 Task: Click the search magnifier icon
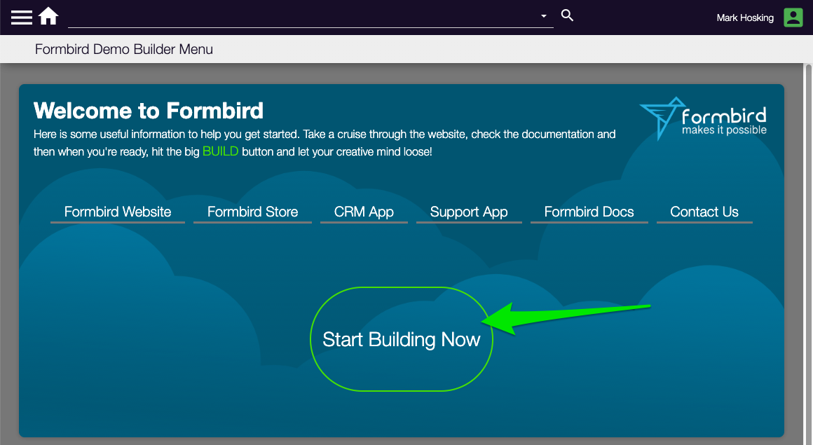566,15
